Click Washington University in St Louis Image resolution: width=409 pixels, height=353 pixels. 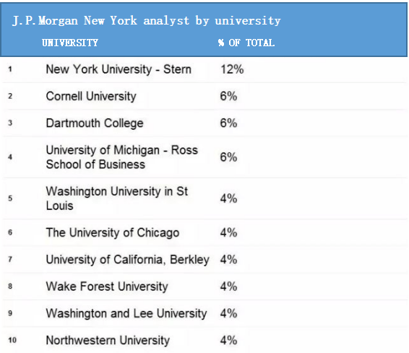coord(117,199)
